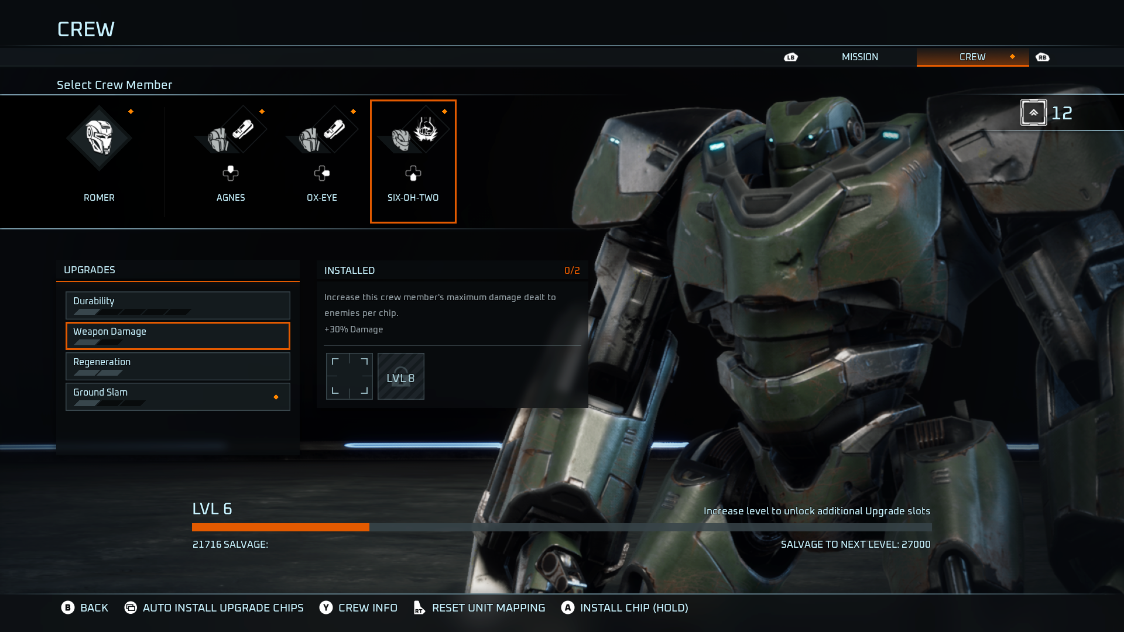1124x632 pixels.
Task: Click the empty chip slot in Installed panel
Action: click(x=349, y=376)
